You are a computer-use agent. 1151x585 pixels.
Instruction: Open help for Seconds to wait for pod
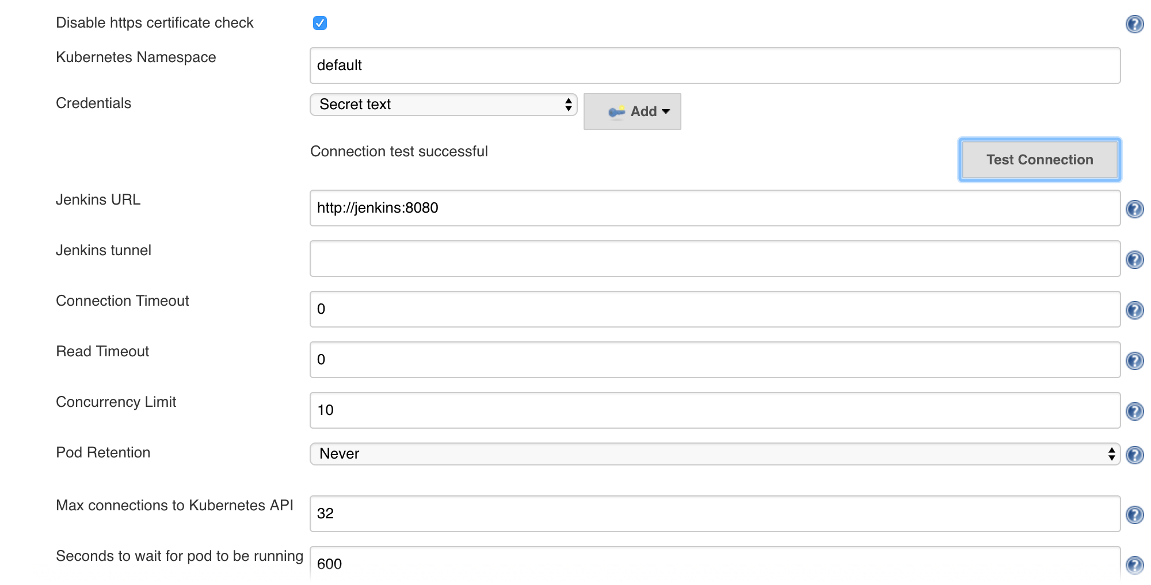click(1134, 565)
